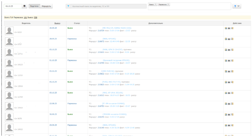Open route 216729 link
This screenshot has height=137, width=252.
[x=101, y=31]
